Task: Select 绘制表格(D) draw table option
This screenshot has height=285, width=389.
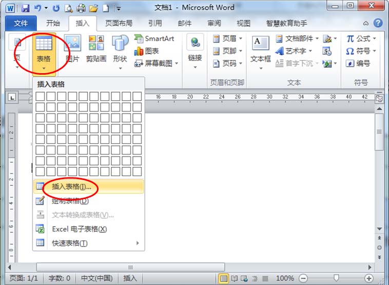Action: [x=88, y=201]
